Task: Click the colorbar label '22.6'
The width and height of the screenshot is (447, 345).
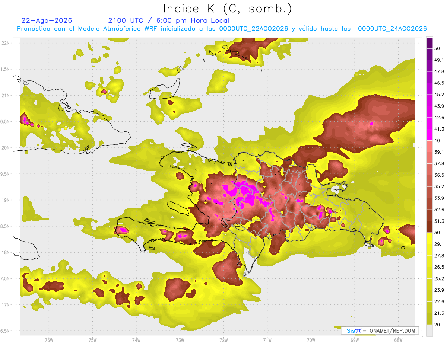Action: (x=440, y=302)
